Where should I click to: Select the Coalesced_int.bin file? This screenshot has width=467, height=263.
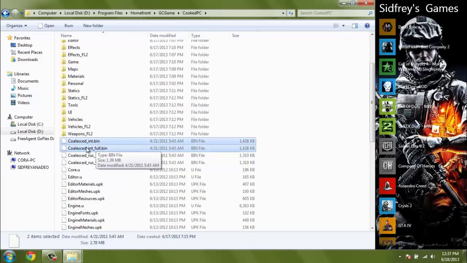tap(84, 141)
